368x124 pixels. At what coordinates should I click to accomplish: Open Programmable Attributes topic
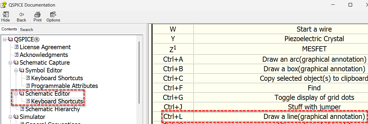coord(64,86)
